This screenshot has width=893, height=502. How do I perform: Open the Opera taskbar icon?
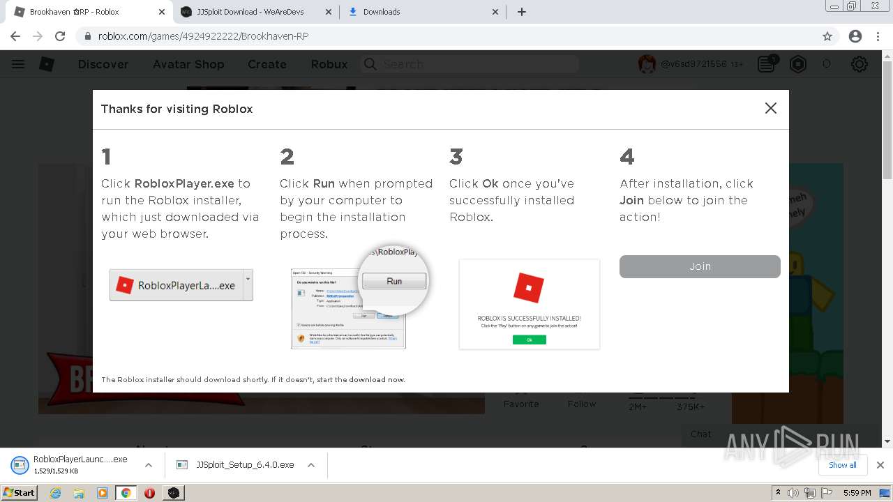click(x=149, y=493)
